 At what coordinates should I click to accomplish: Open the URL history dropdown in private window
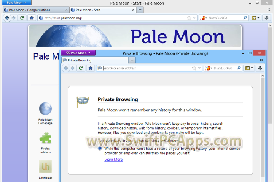(x=199, y=68)
